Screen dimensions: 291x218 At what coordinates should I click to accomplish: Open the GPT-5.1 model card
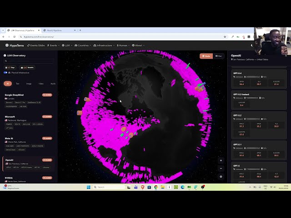coord(259,150)
